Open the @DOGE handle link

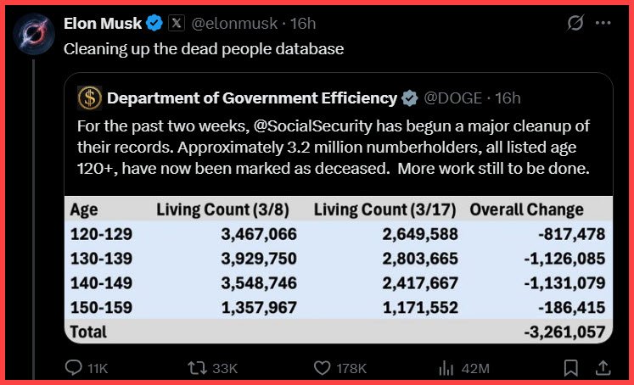(x=453, y=98)
